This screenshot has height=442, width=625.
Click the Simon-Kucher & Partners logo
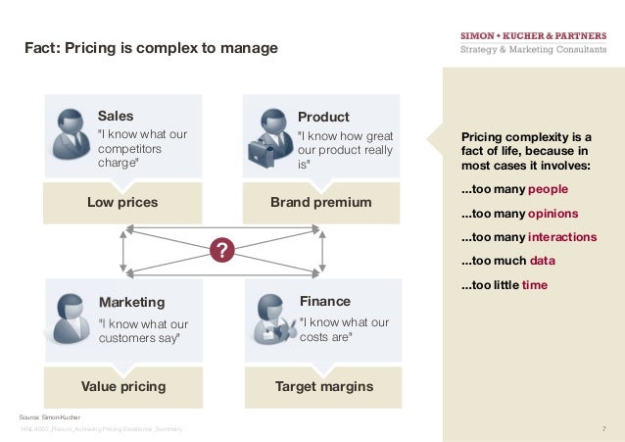[533, 43]
